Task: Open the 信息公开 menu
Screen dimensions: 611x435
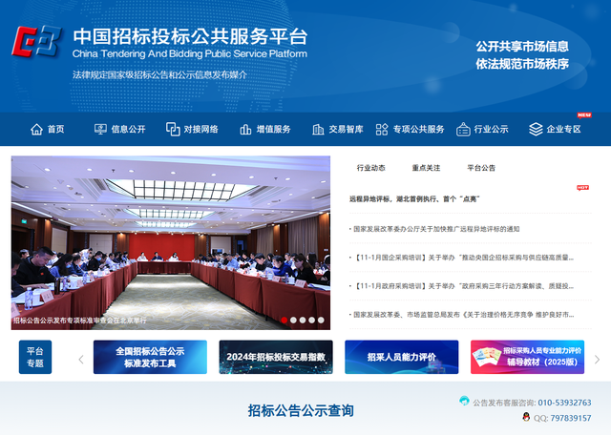Action: [128, 130]
